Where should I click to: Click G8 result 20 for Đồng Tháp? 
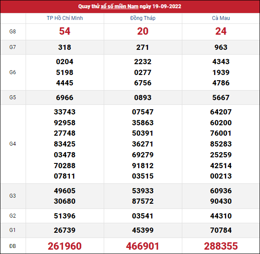(x=143, y=31)
